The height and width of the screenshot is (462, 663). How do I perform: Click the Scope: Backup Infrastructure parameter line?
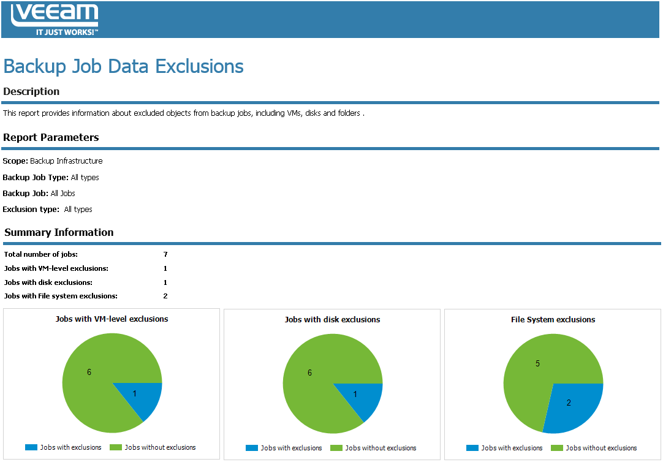(x=53, y=161)
